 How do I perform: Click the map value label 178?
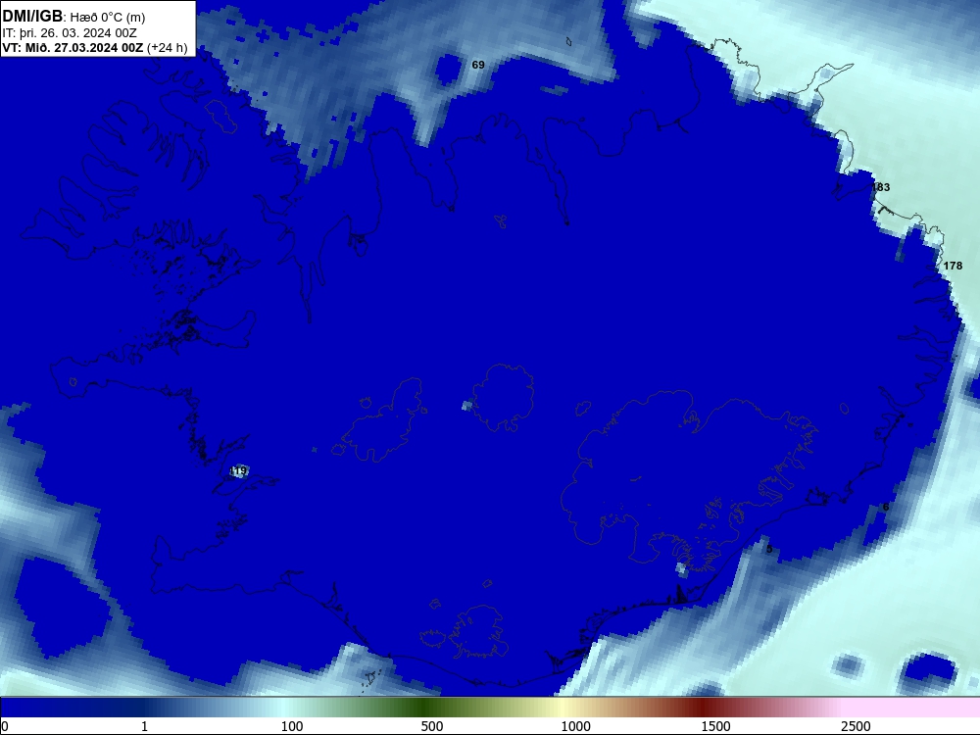click(x=953, y=266)
